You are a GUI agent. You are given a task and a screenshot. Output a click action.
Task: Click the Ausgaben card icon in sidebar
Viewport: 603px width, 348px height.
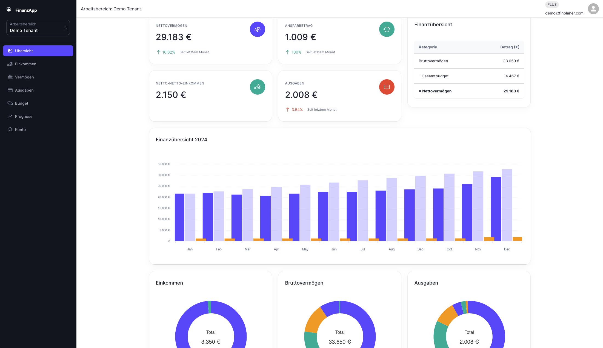[10, 90]
